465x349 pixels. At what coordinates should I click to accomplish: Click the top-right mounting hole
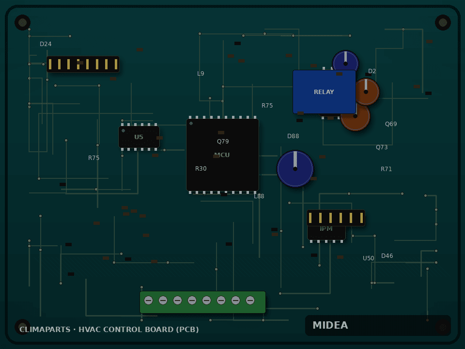(443, 23)
